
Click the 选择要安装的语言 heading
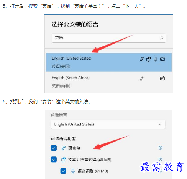(75, 24)
